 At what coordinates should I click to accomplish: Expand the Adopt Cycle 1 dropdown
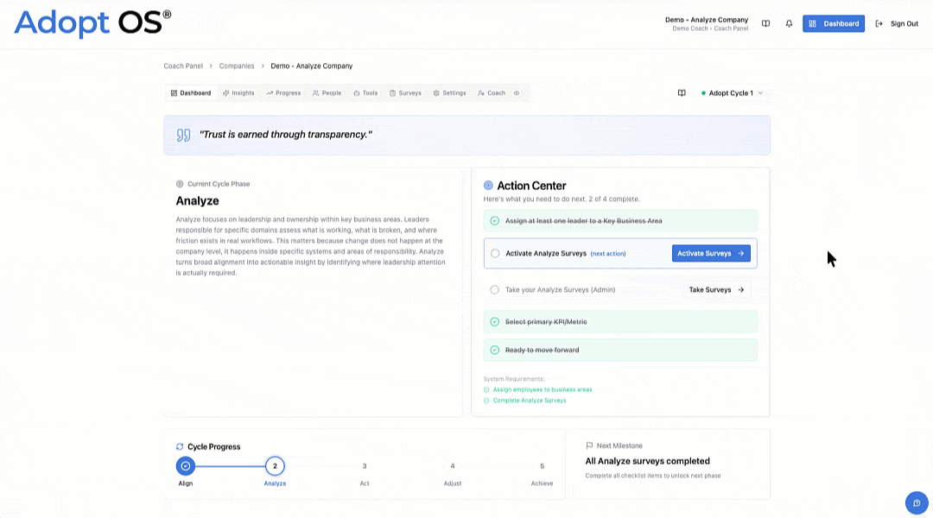tap(733, 92)
